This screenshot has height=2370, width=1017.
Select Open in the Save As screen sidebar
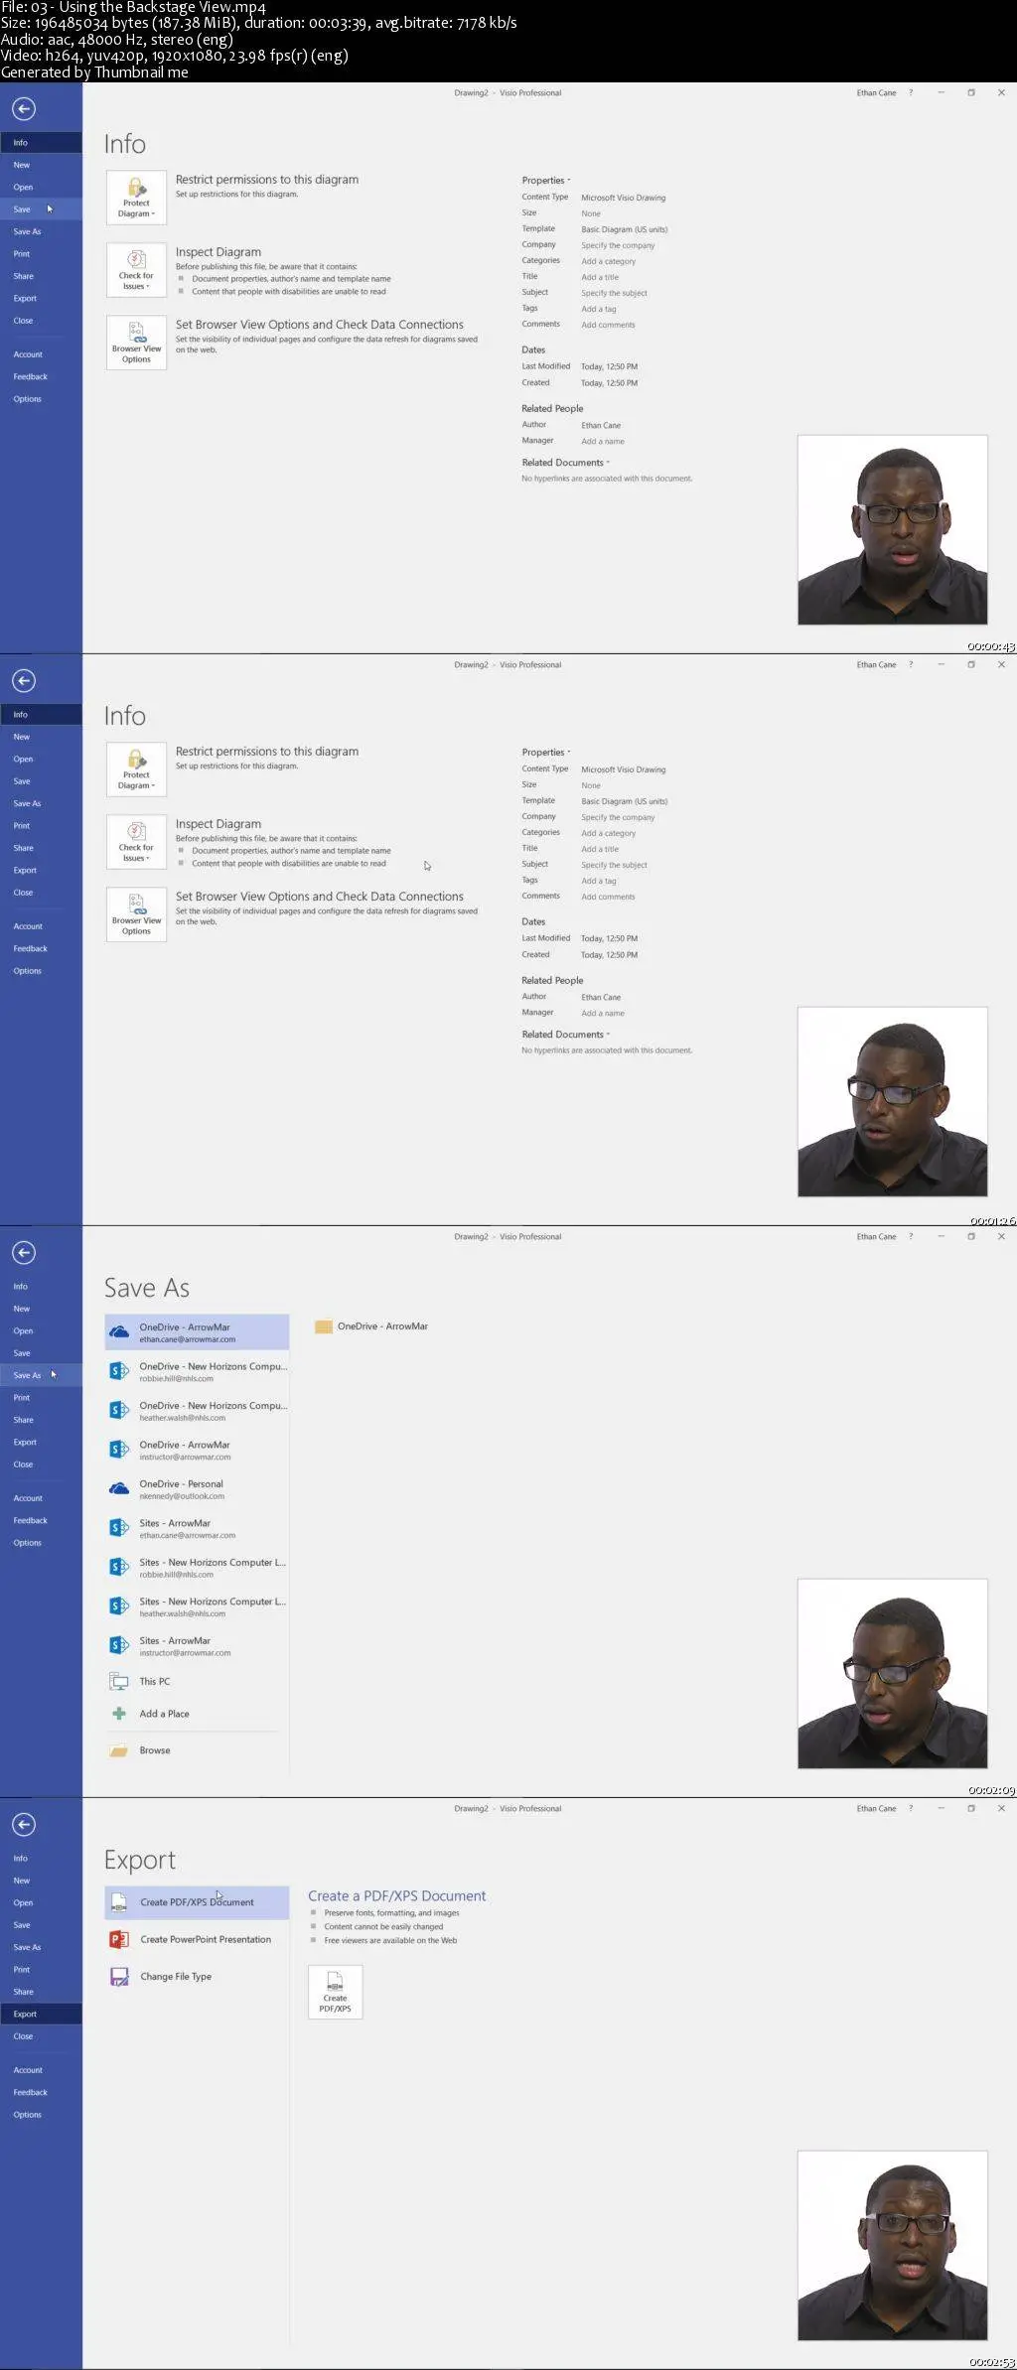click(x=41, y=1330)
